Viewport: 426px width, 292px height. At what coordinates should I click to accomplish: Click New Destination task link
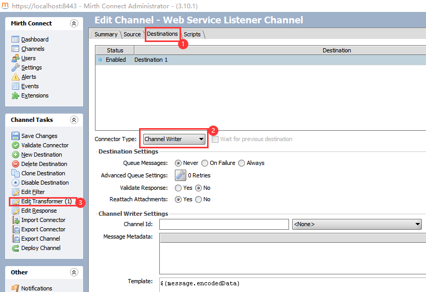(42, 155)
